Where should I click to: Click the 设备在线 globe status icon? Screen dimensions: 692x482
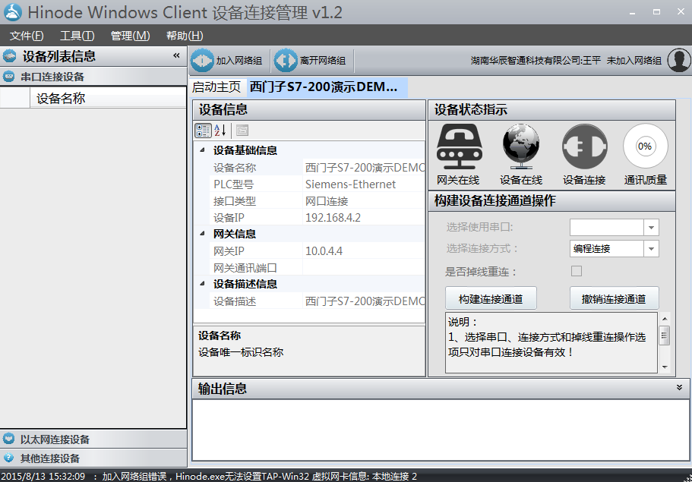pos(521,147)
